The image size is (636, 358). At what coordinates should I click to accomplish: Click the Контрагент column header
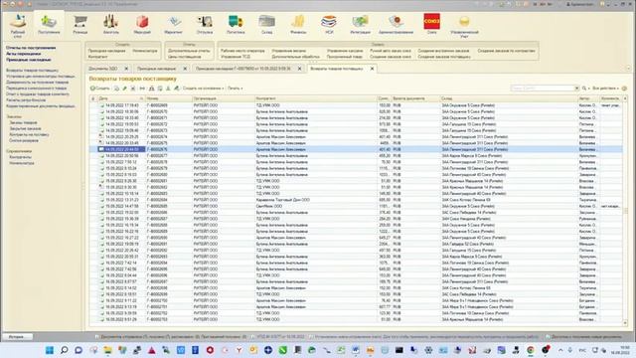click(x=316, y=98)
